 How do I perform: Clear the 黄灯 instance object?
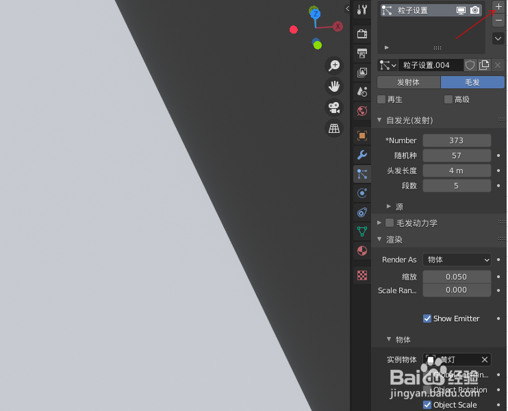(x=484, y=360)
